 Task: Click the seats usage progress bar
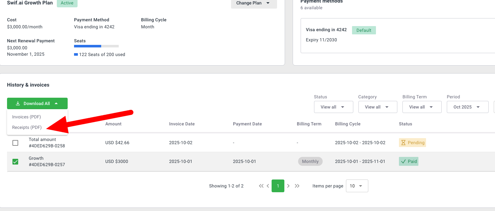tap(96, 46)
